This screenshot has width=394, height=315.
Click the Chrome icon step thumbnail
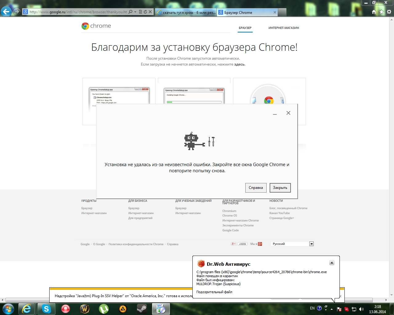(x=269, y=91)
